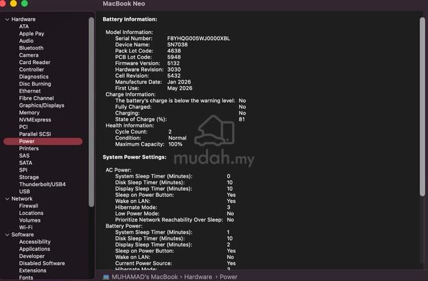Open the Controller entry
The height and width of the screenshot is (281, 428).
(x=31, y=69)
